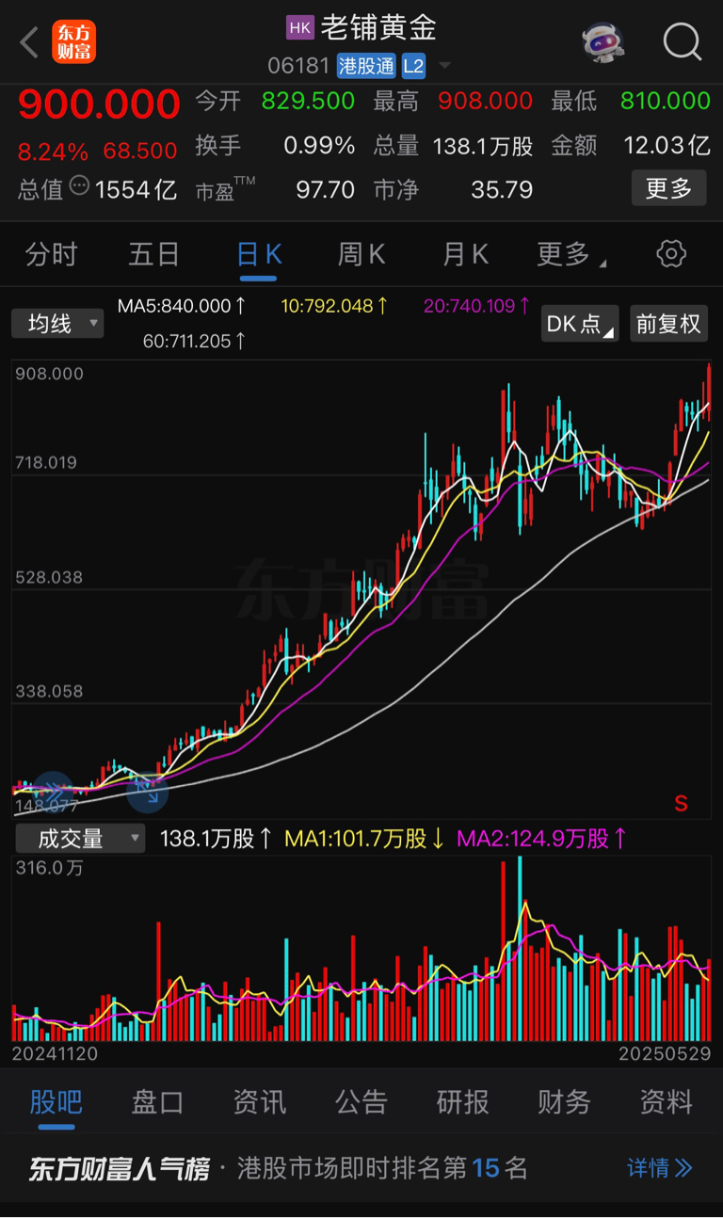Tap the magenta 20:740.109 MA value

[x=477, y=306]
